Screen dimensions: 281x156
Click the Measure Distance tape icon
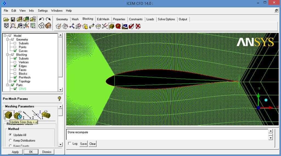coord(19,26)
